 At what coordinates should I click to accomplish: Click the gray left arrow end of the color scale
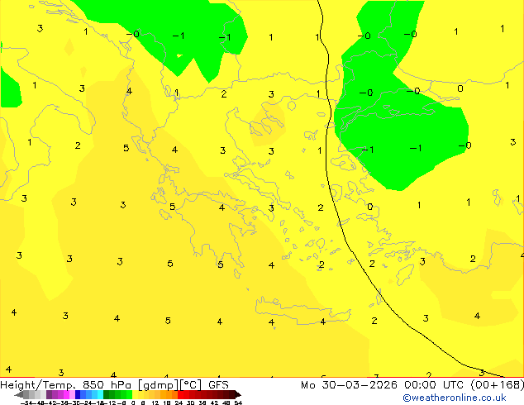pos(19,394)
